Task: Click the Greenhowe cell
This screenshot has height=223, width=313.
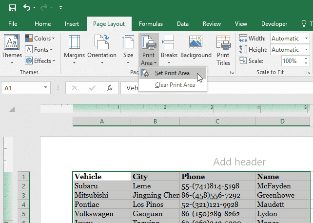Action: pyautogui.click(x=282, y=195)
